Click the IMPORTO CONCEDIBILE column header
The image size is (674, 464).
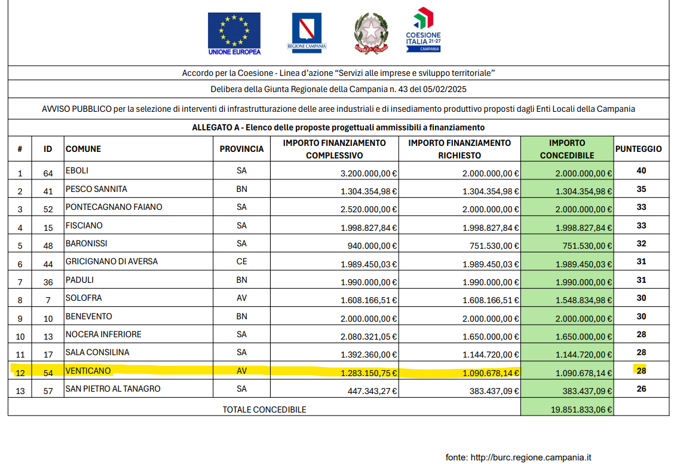coord(566,148)
